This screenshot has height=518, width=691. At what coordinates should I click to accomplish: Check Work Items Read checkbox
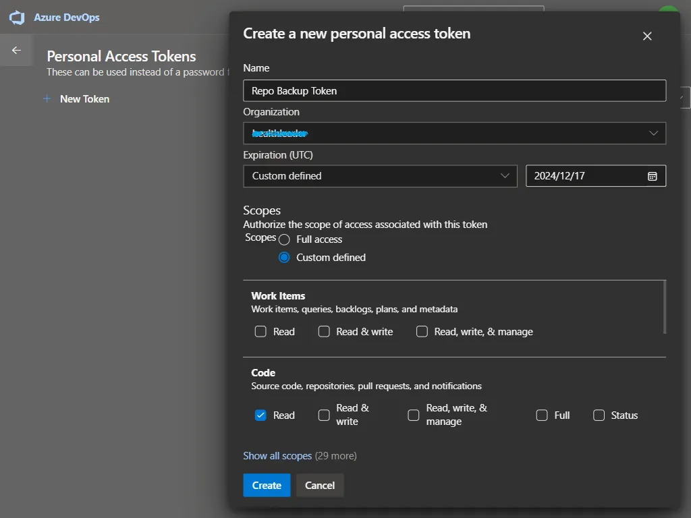point(260,331)
